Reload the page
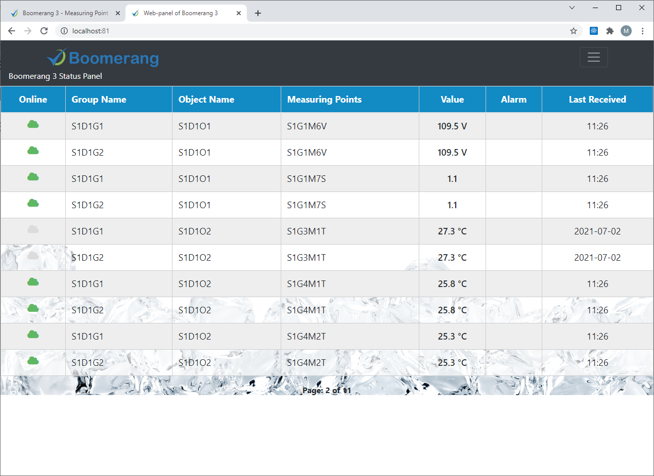 pos(44,31)
